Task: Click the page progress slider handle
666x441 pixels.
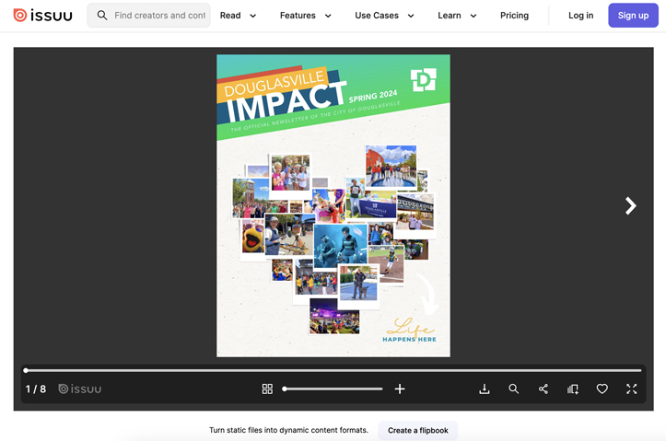Action: [26, 370]
